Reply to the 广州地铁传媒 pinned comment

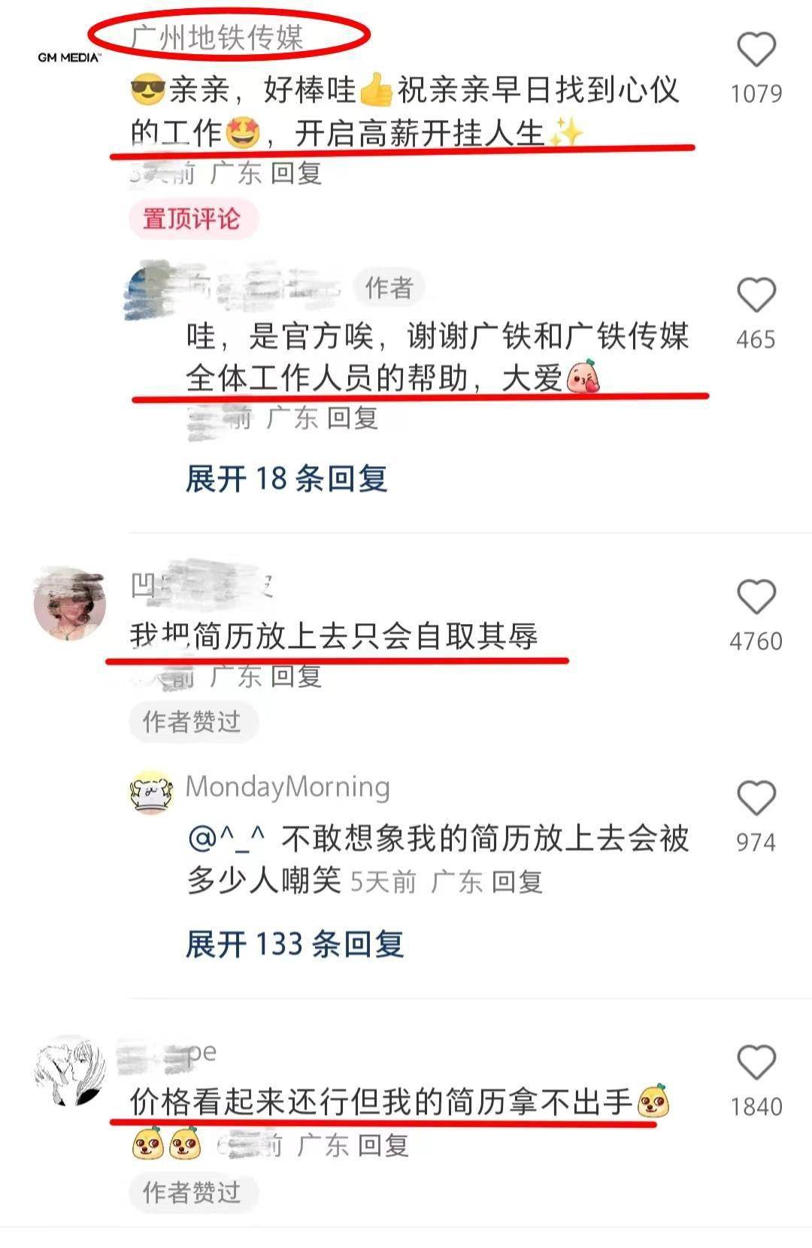(297, 174)
